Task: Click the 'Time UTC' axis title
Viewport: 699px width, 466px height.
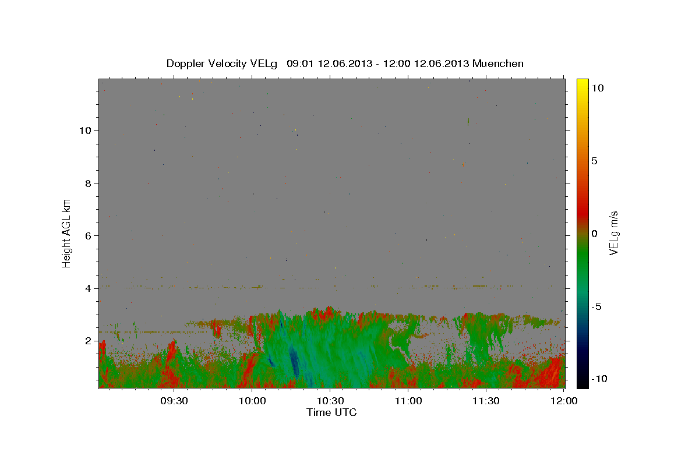Action: pos(331,412)
